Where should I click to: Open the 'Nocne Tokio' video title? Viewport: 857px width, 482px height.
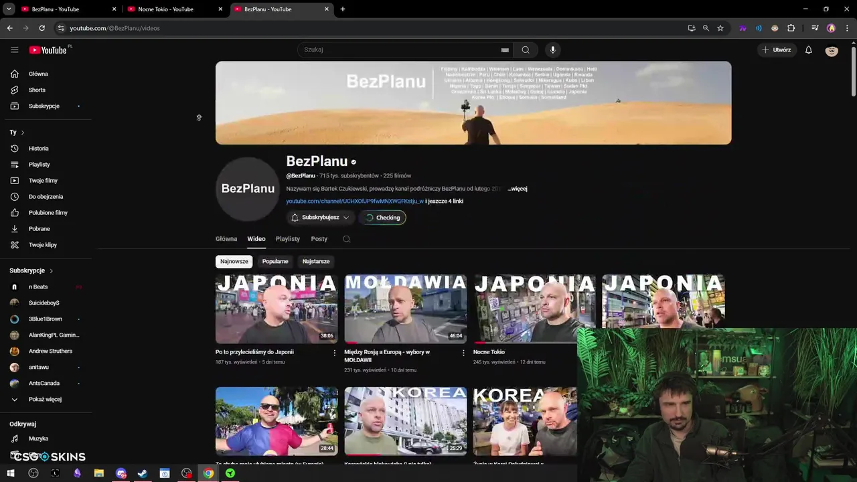point(489,352)
